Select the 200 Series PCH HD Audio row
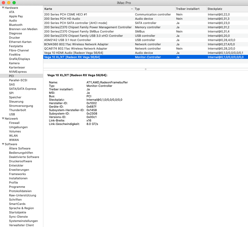Viewport: 248px width, 227px height. 145,19
